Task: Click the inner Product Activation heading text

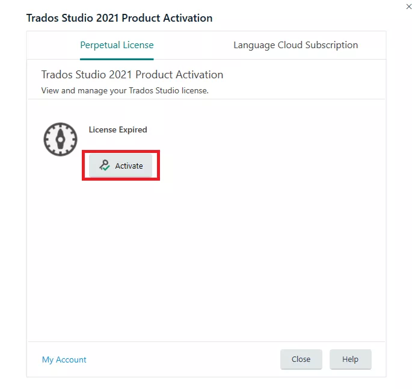Action: click(132, 75)
